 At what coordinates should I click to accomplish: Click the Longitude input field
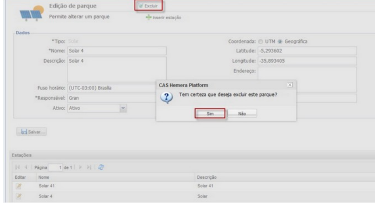point(307,61)
